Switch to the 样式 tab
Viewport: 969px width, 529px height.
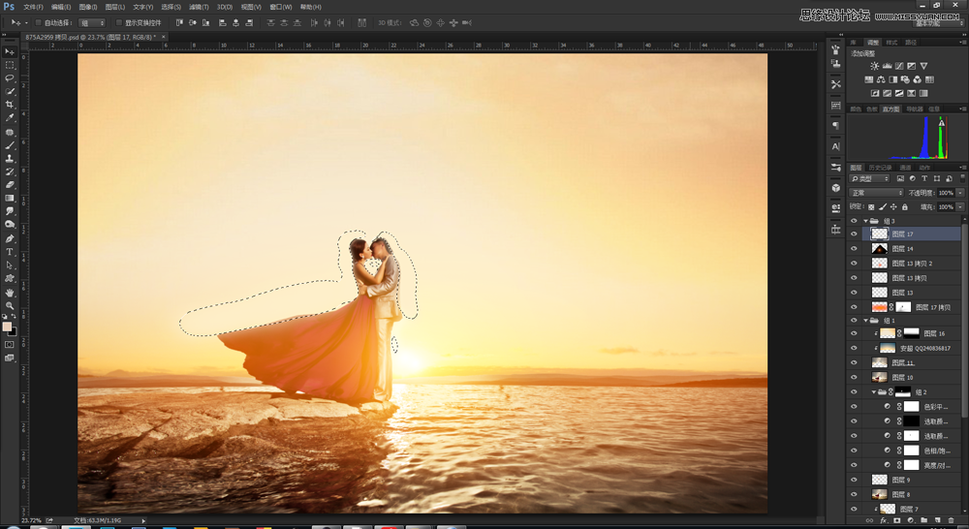[891, 43]
